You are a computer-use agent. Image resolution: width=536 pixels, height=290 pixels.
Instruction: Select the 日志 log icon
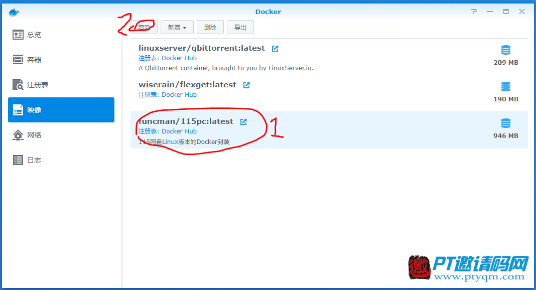18,160
